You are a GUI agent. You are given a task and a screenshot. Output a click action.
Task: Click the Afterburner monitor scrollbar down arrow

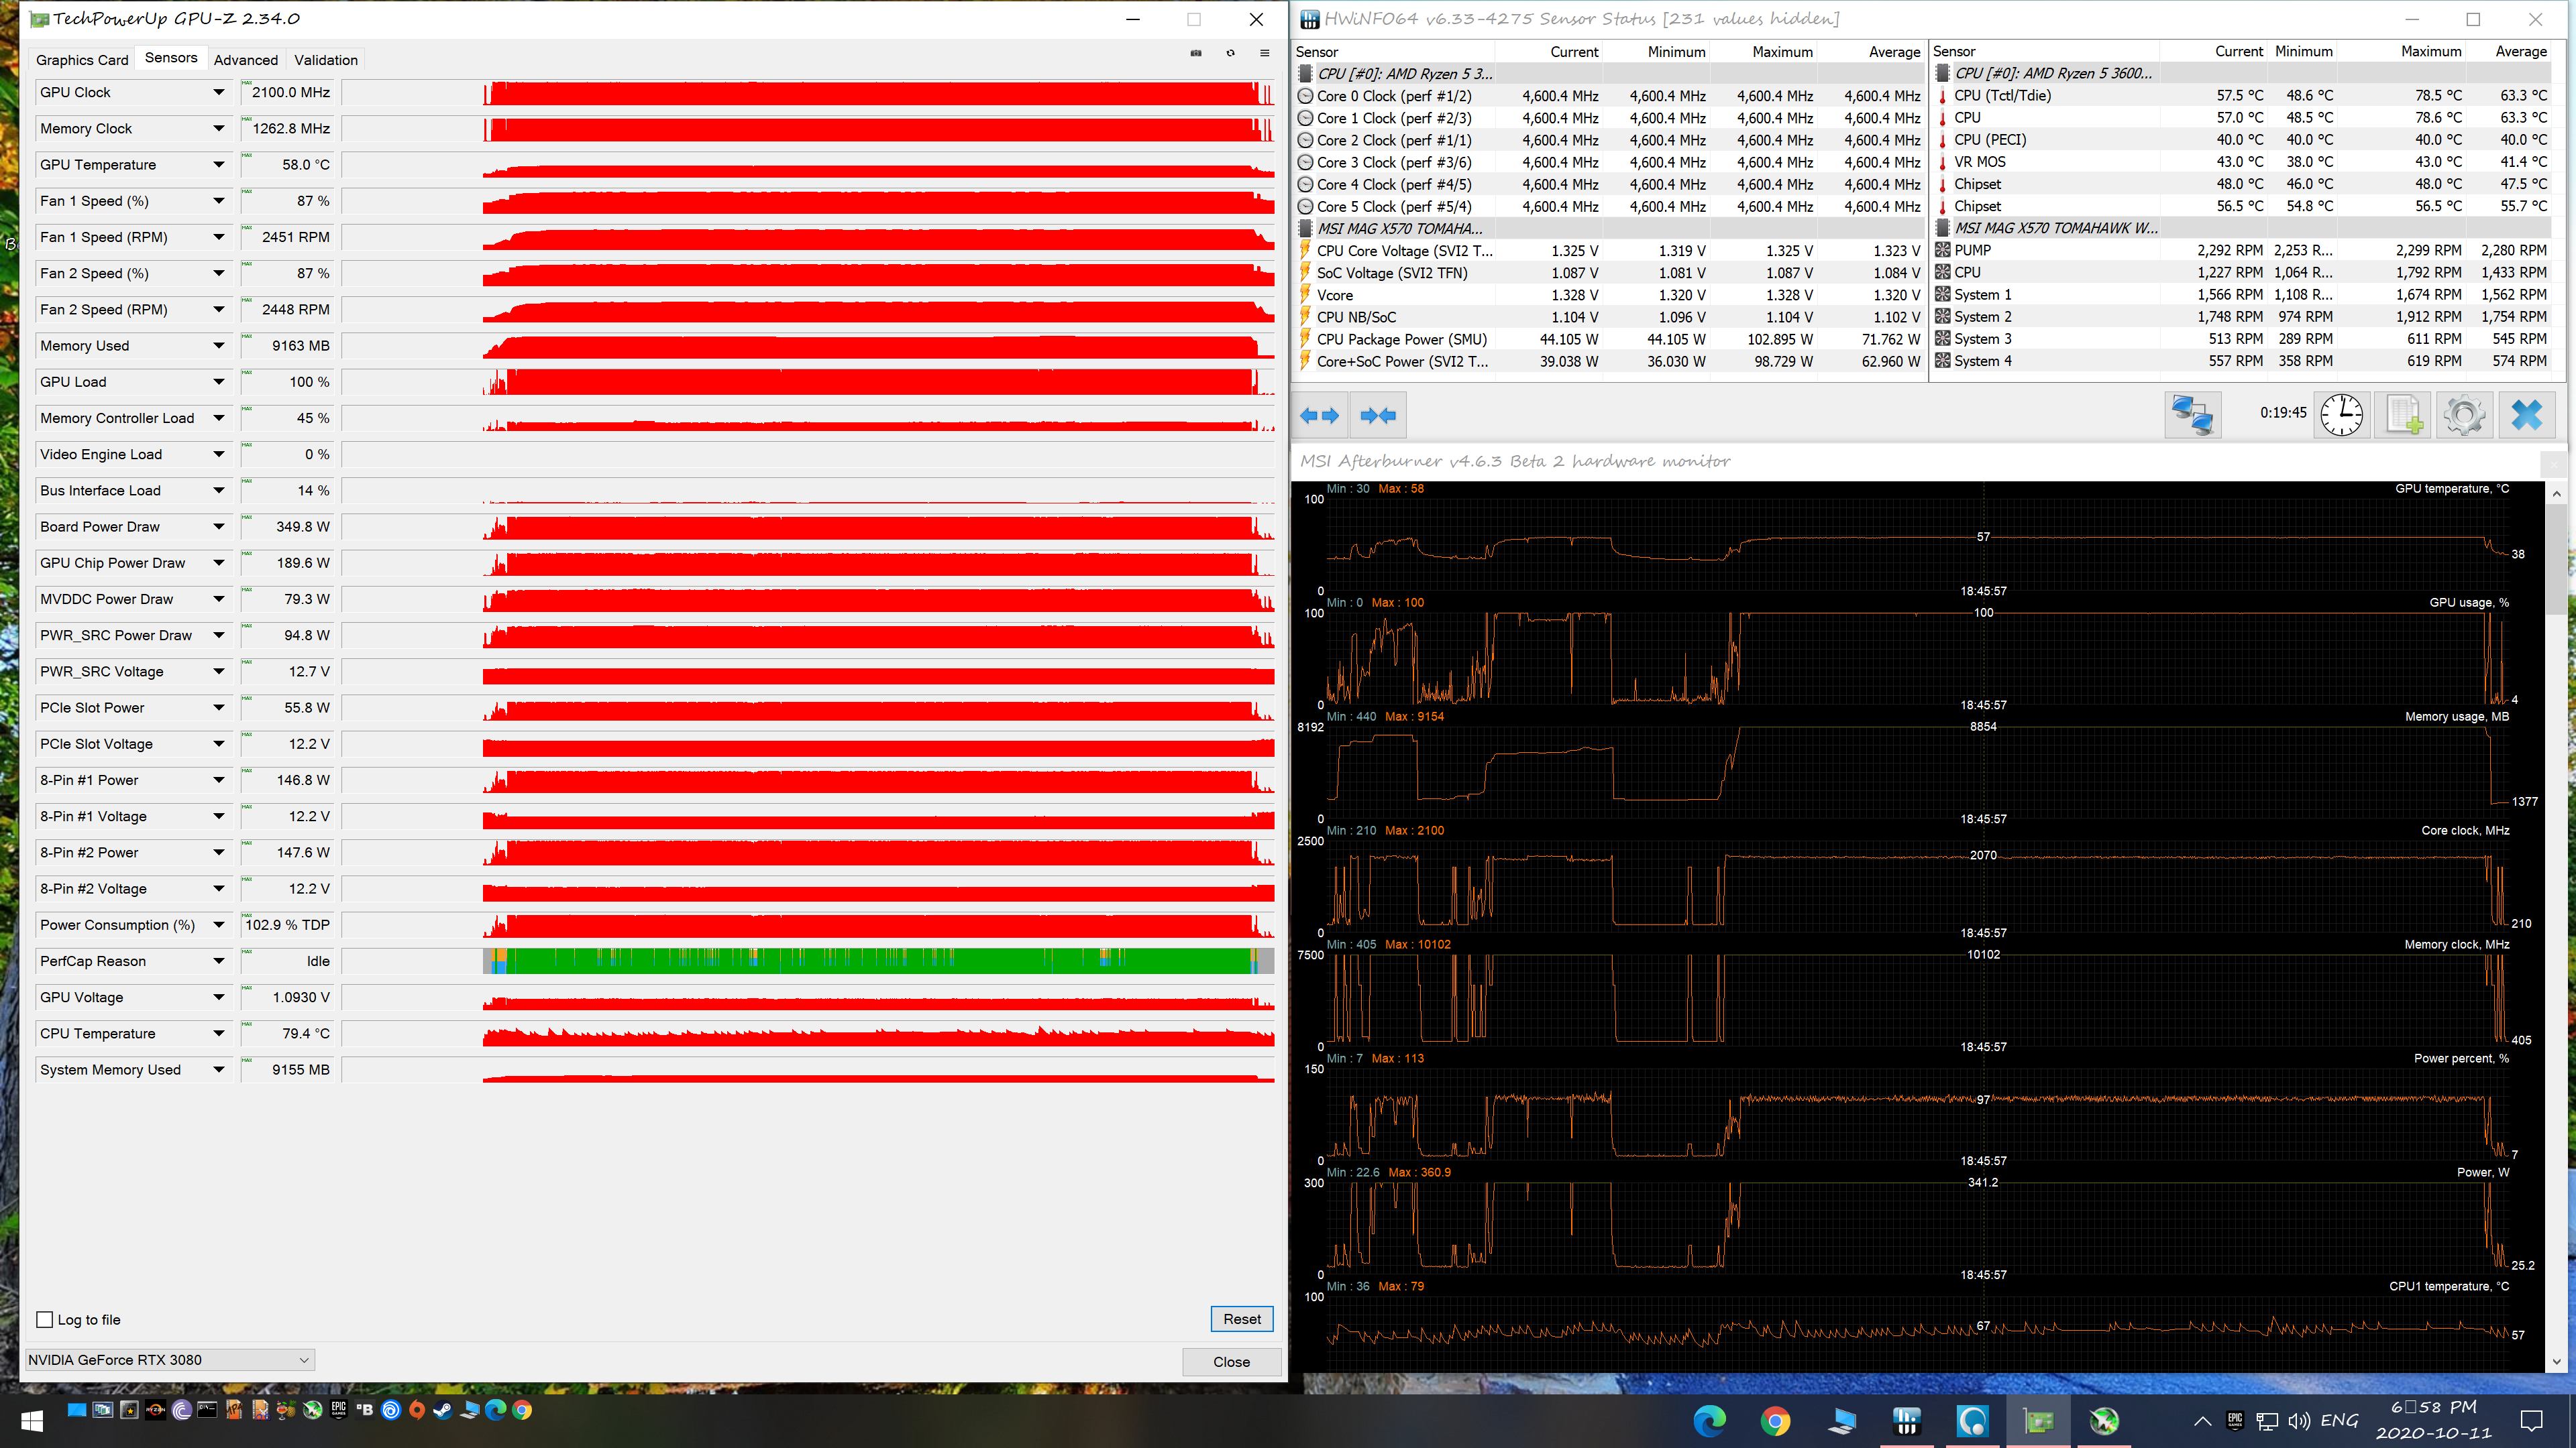pyautogui.click(x=2557, y=1361)
